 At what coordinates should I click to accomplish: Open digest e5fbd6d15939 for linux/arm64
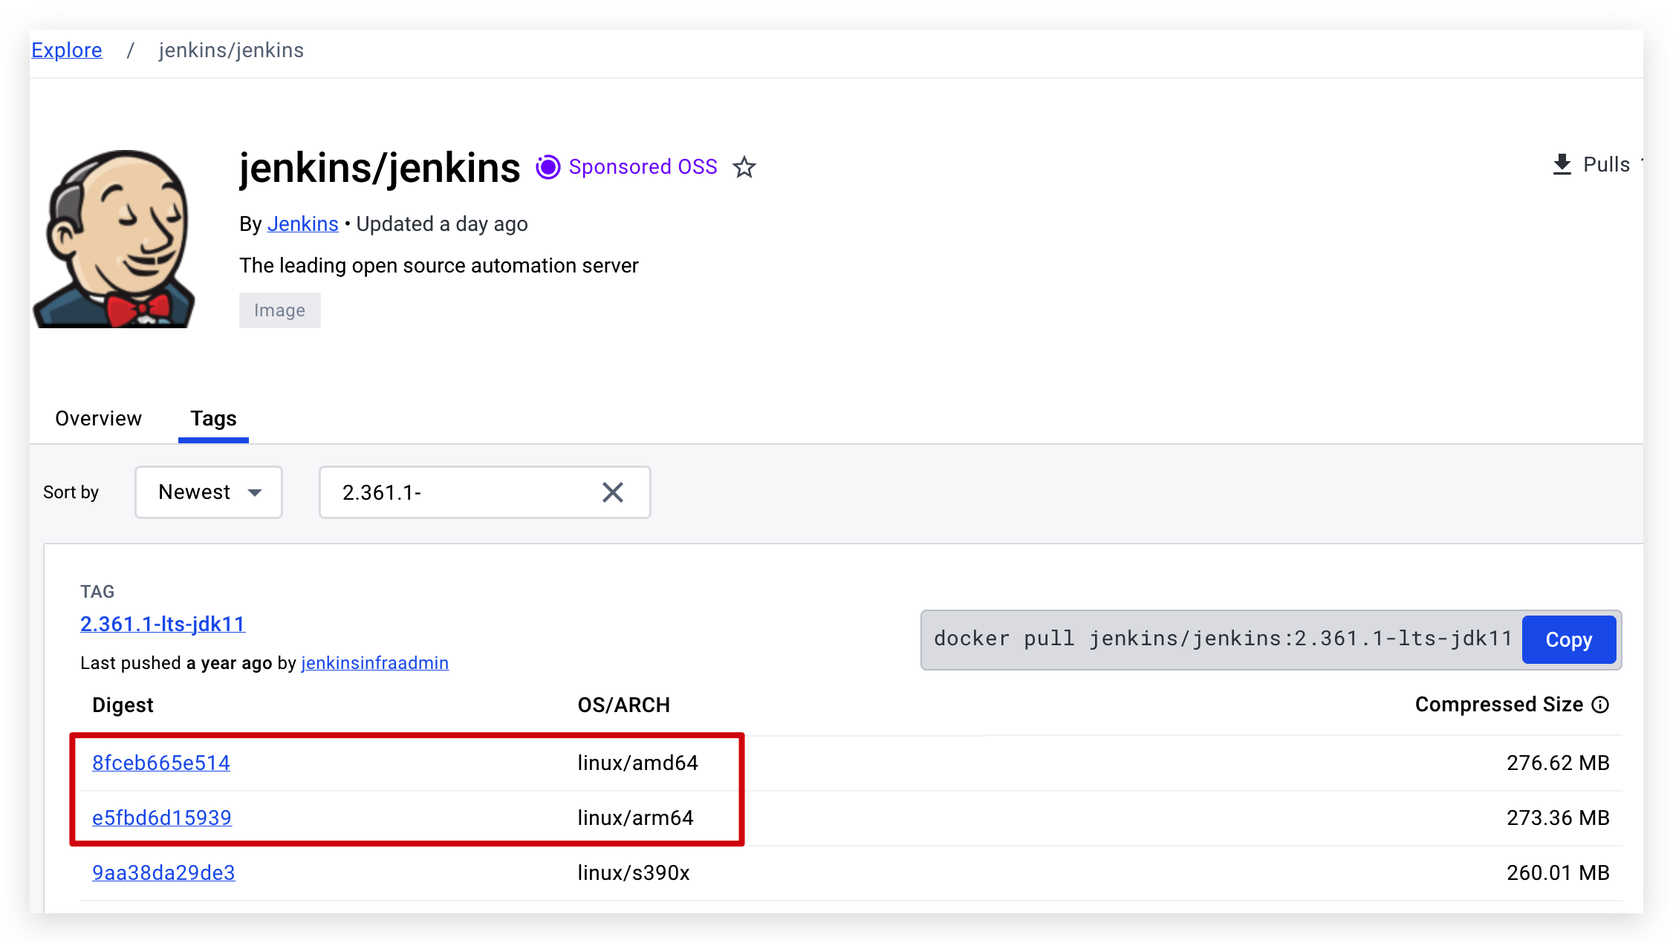(x=162, y=818)
